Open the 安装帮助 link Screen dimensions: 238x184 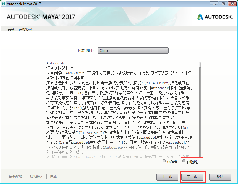16,176
